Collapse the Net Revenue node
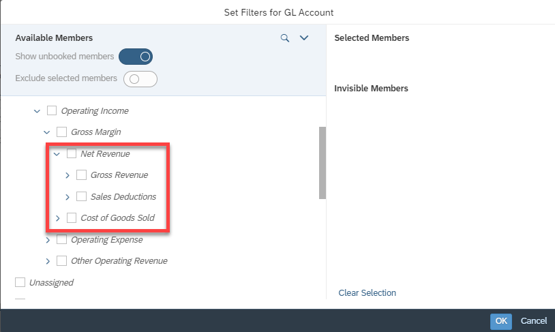Screen dimensions: 555x332 coord(57,154)
